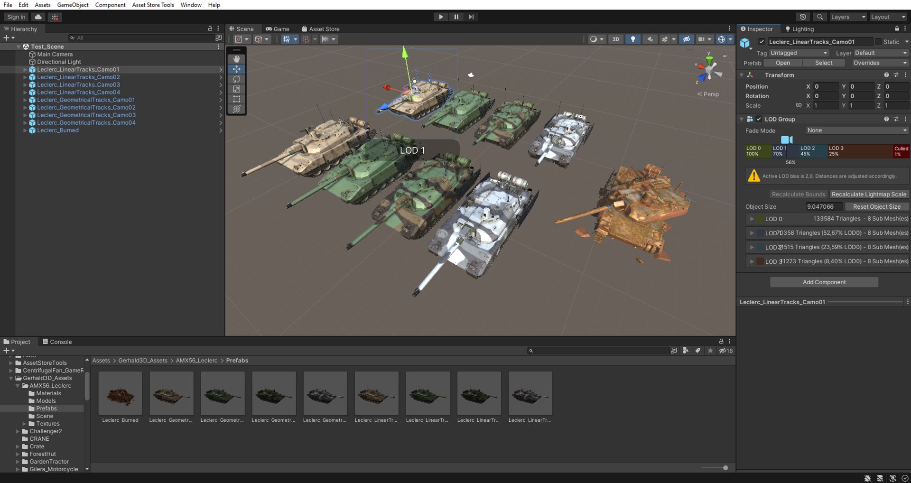Click Project favorites star icon
The height and width of the screenshot is (483, 911).
710,351
